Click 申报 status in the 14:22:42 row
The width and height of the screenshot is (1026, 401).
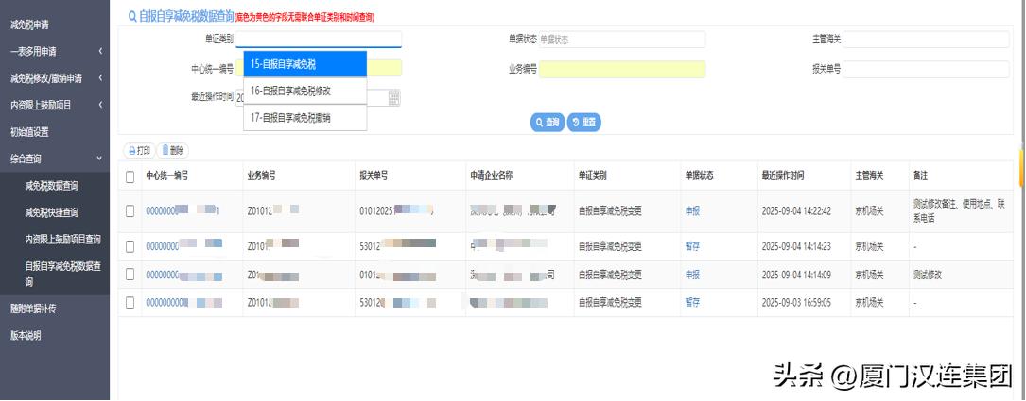(x=692, y=210)
